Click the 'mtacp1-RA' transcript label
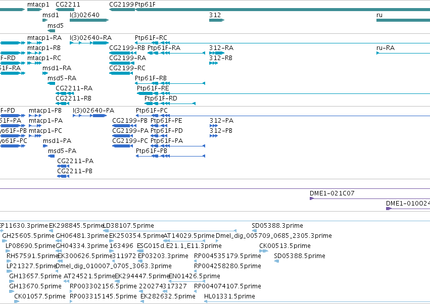The image size is (430, 304). 44,37
